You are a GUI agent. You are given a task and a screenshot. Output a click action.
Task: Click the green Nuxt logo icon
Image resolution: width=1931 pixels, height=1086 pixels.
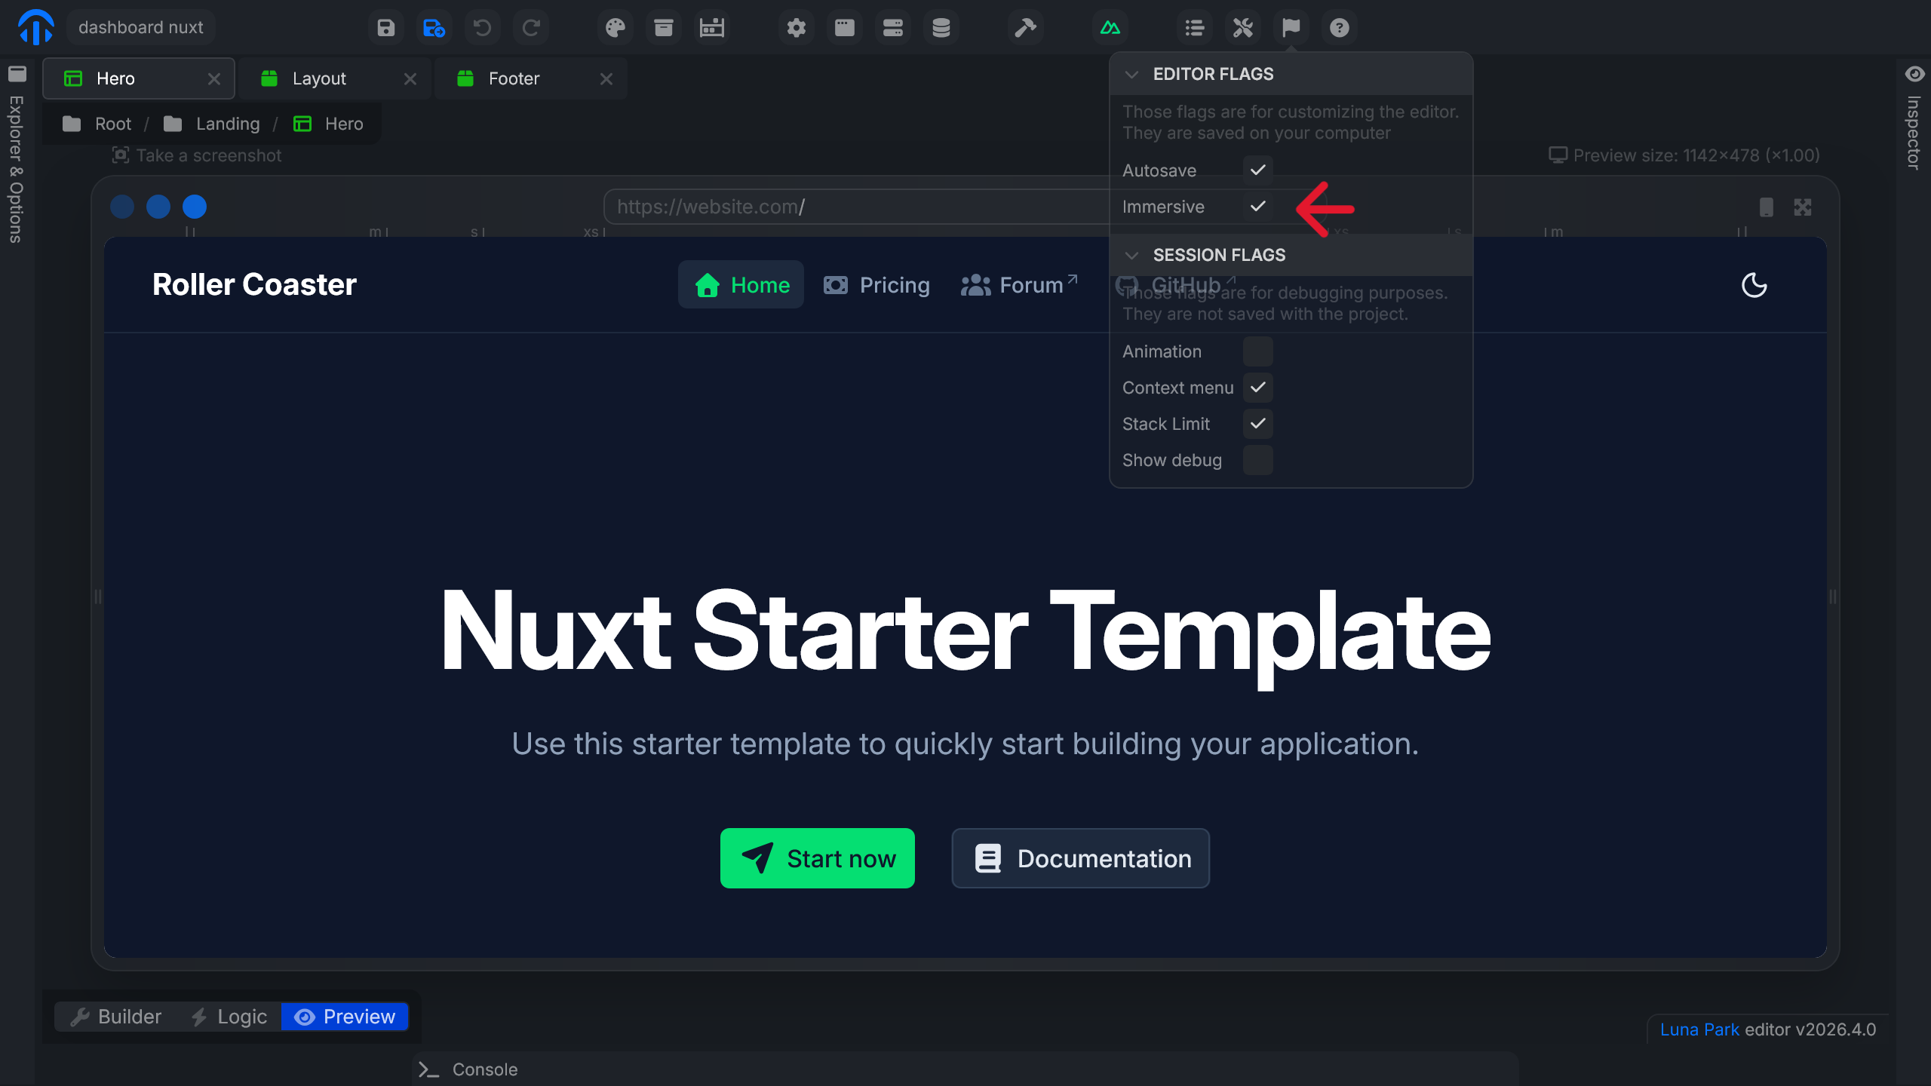(x=1110, y=28)
